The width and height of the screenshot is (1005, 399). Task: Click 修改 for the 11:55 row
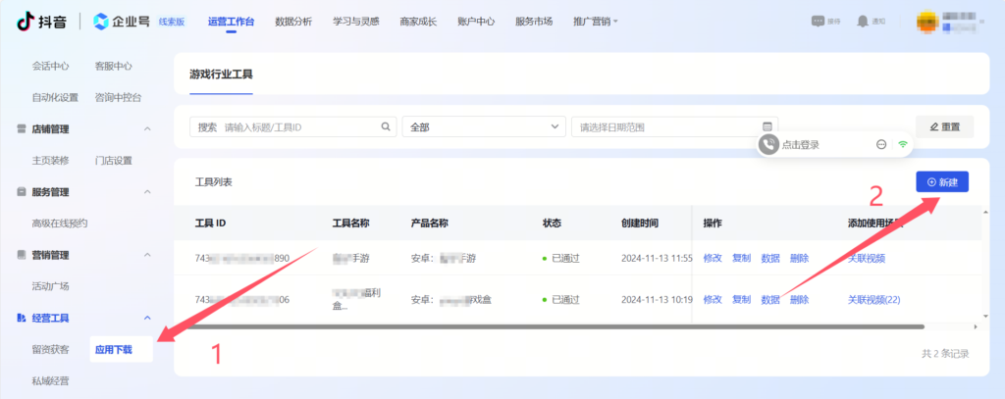coord(713,258)
